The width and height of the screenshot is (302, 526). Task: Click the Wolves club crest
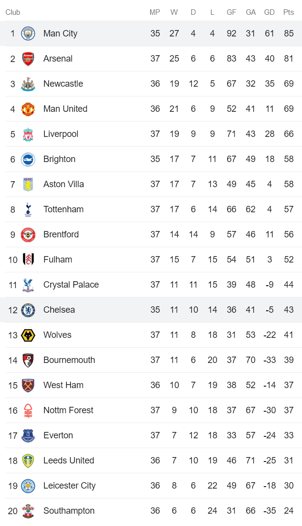[28, 334]
